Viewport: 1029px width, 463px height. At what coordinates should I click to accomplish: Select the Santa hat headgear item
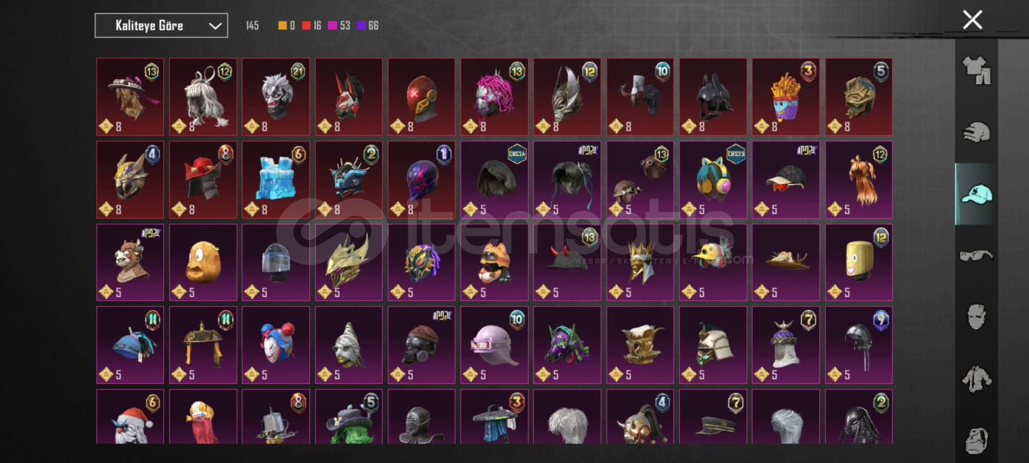tap(131, 417)
